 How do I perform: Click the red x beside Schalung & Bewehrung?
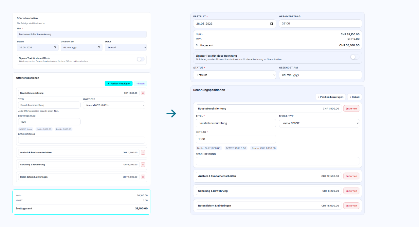point(143,165)
